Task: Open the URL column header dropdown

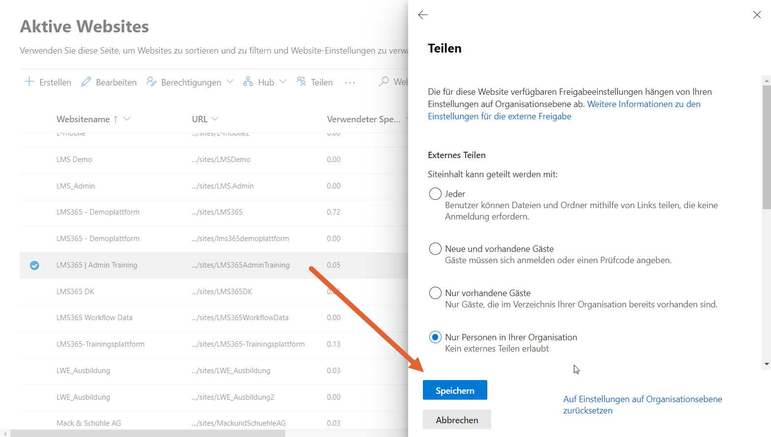Action: point(215,119)
